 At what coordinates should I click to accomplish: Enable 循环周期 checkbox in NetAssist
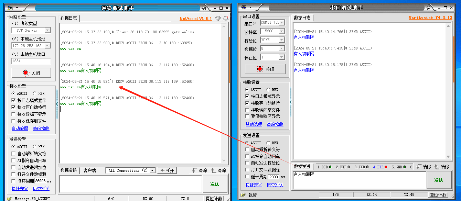pyautogui.click(x=14, y=181)
